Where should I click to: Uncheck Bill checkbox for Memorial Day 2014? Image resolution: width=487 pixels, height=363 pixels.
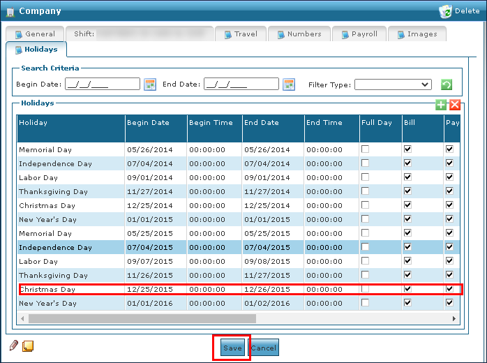click(407, 149)
